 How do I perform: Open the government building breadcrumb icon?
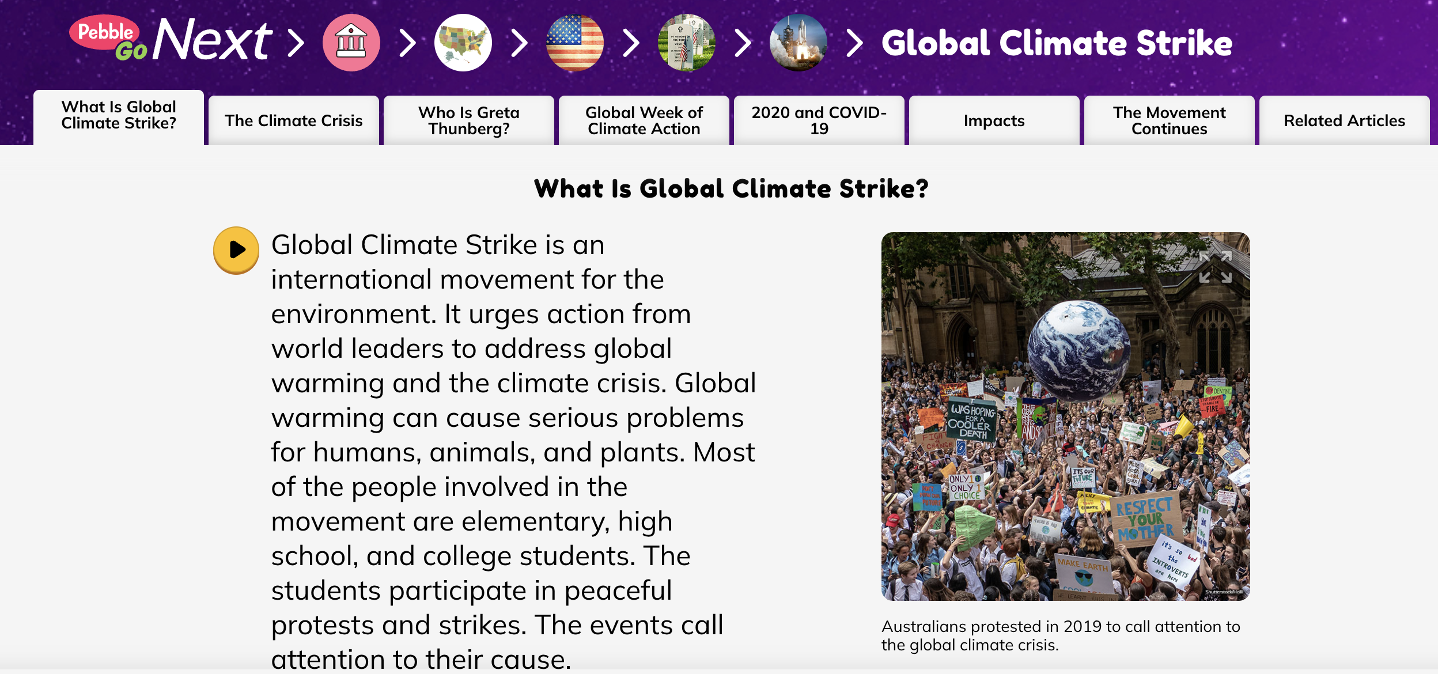pos(351,43)
